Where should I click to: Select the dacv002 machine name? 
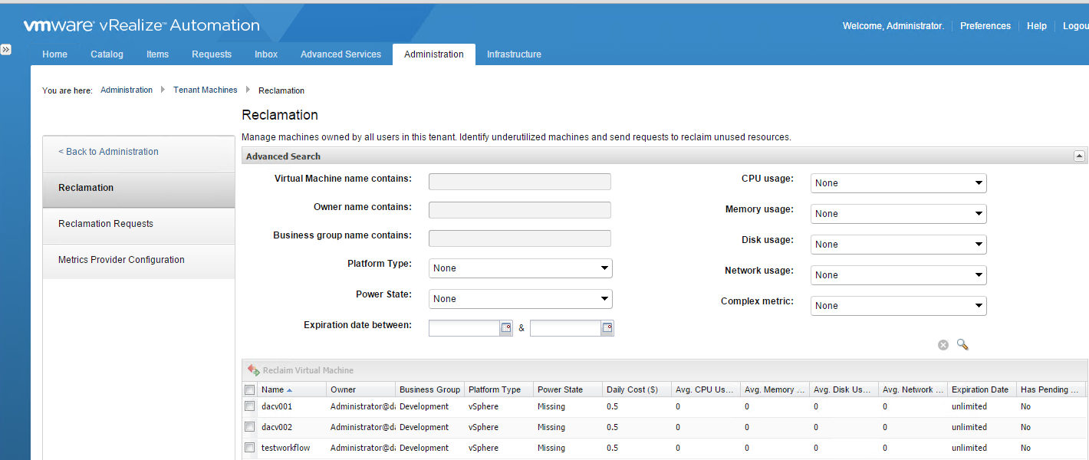tap(277, 427)
